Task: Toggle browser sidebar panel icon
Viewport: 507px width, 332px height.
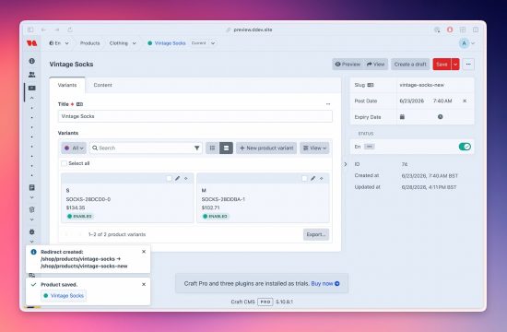Action: point(30,30)
